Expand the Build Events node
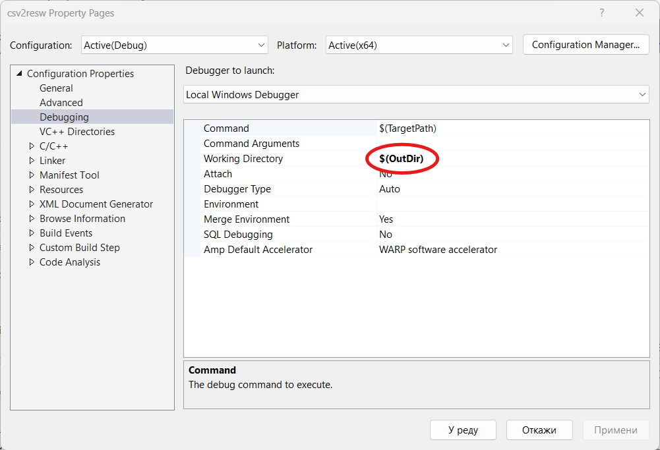Viewport: 660px width, 450px height. (x=32, y=233)
